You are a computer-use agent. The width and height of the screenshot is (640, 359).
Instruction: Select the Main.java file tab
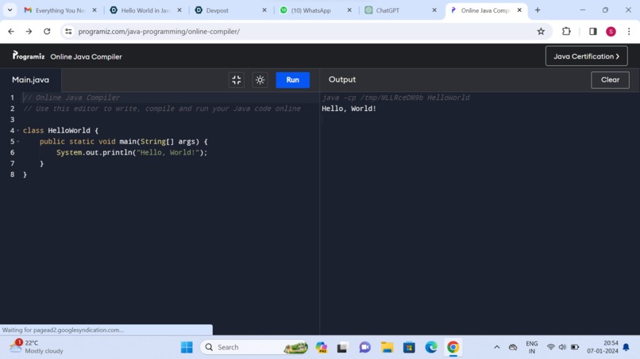31,80
